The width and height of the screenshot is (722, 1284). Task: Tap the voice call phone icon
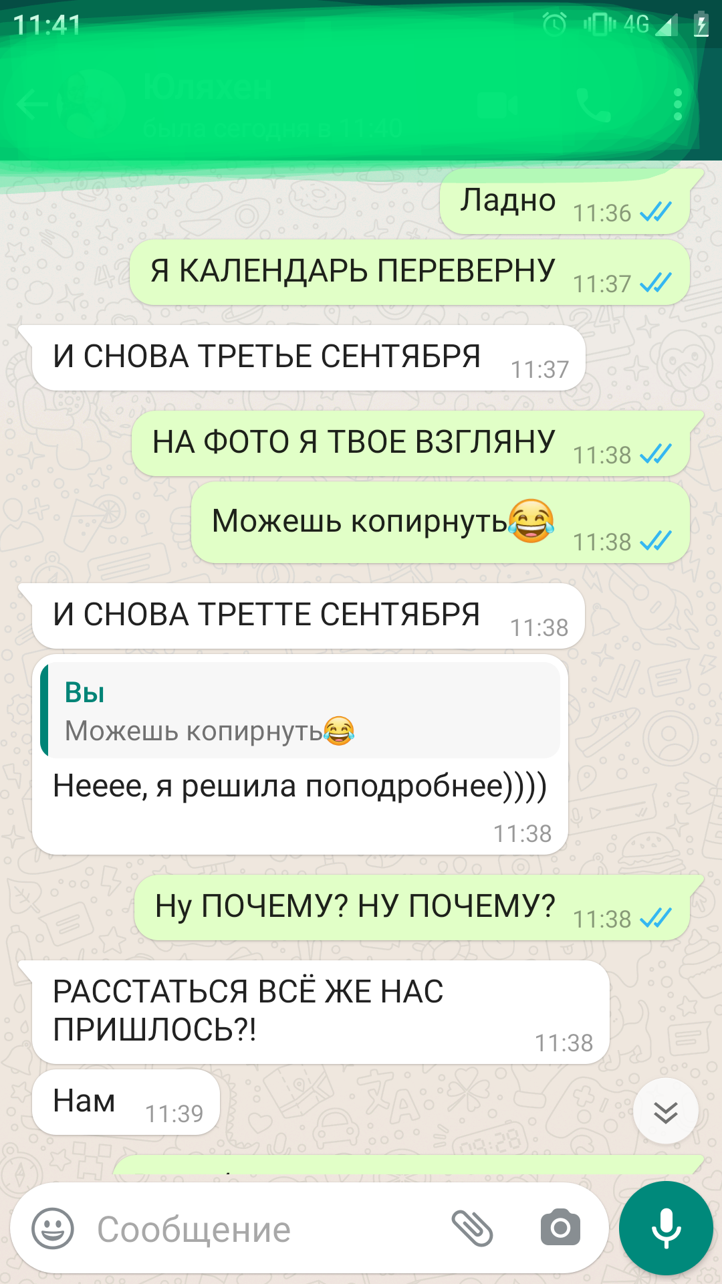point(594,105)
